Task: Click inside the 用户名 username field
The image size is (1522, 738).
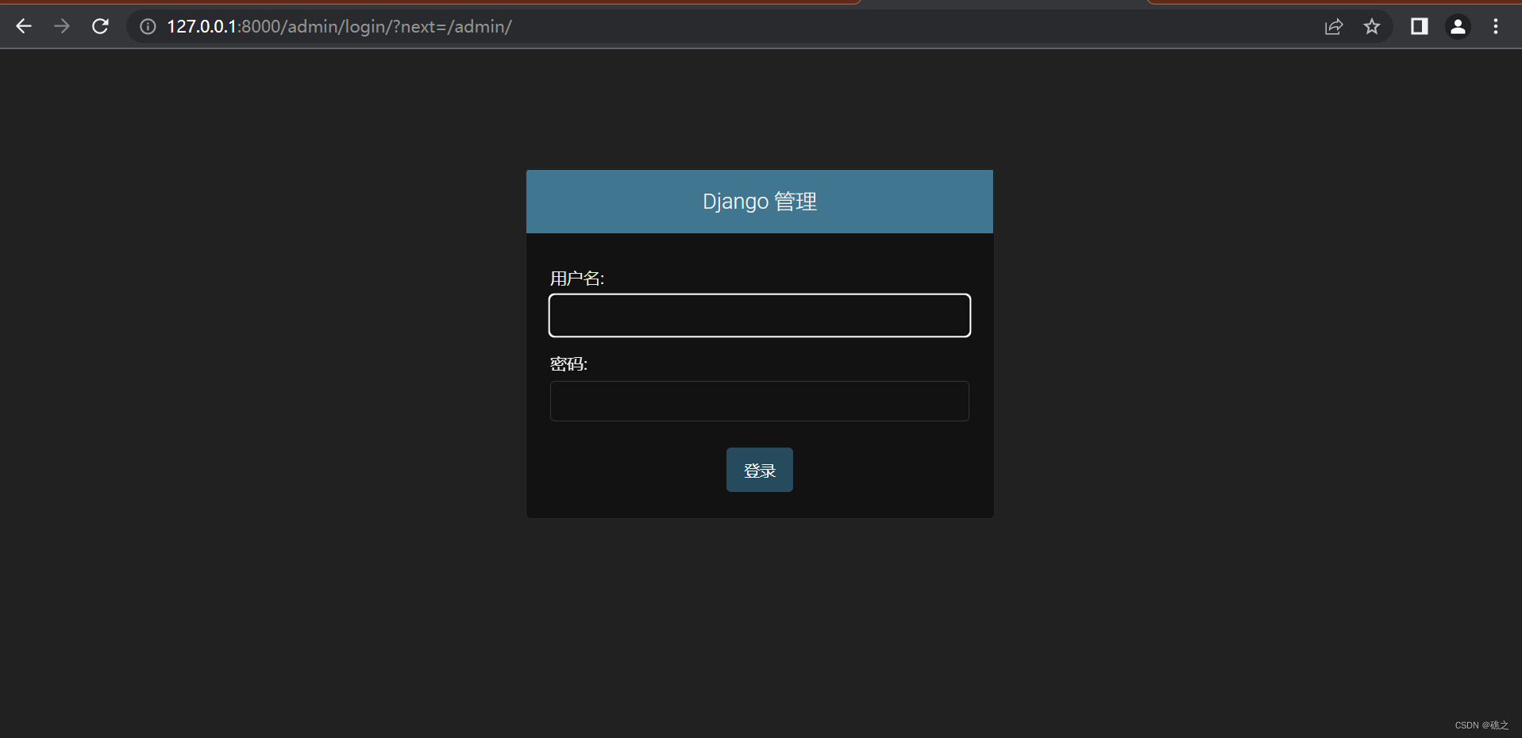Action: 759,315
